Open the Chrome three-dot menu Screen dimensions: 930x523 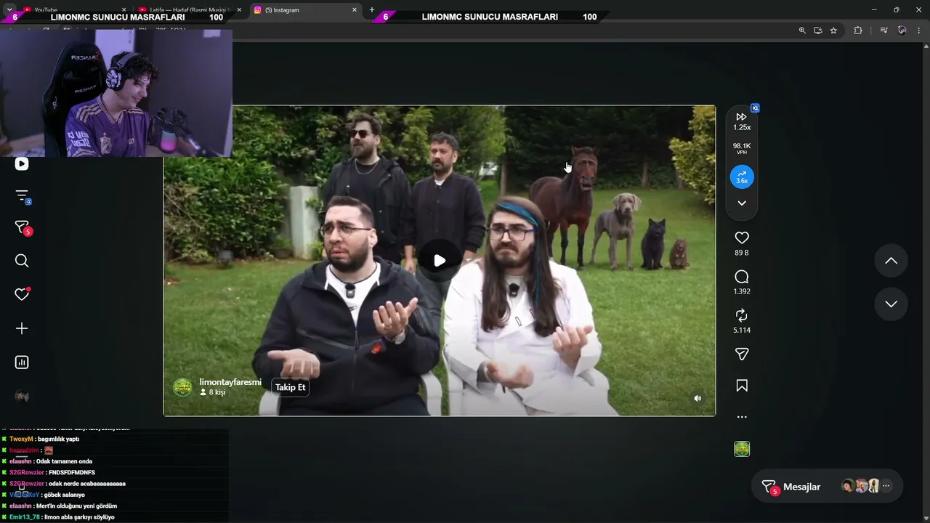[919, 31]
